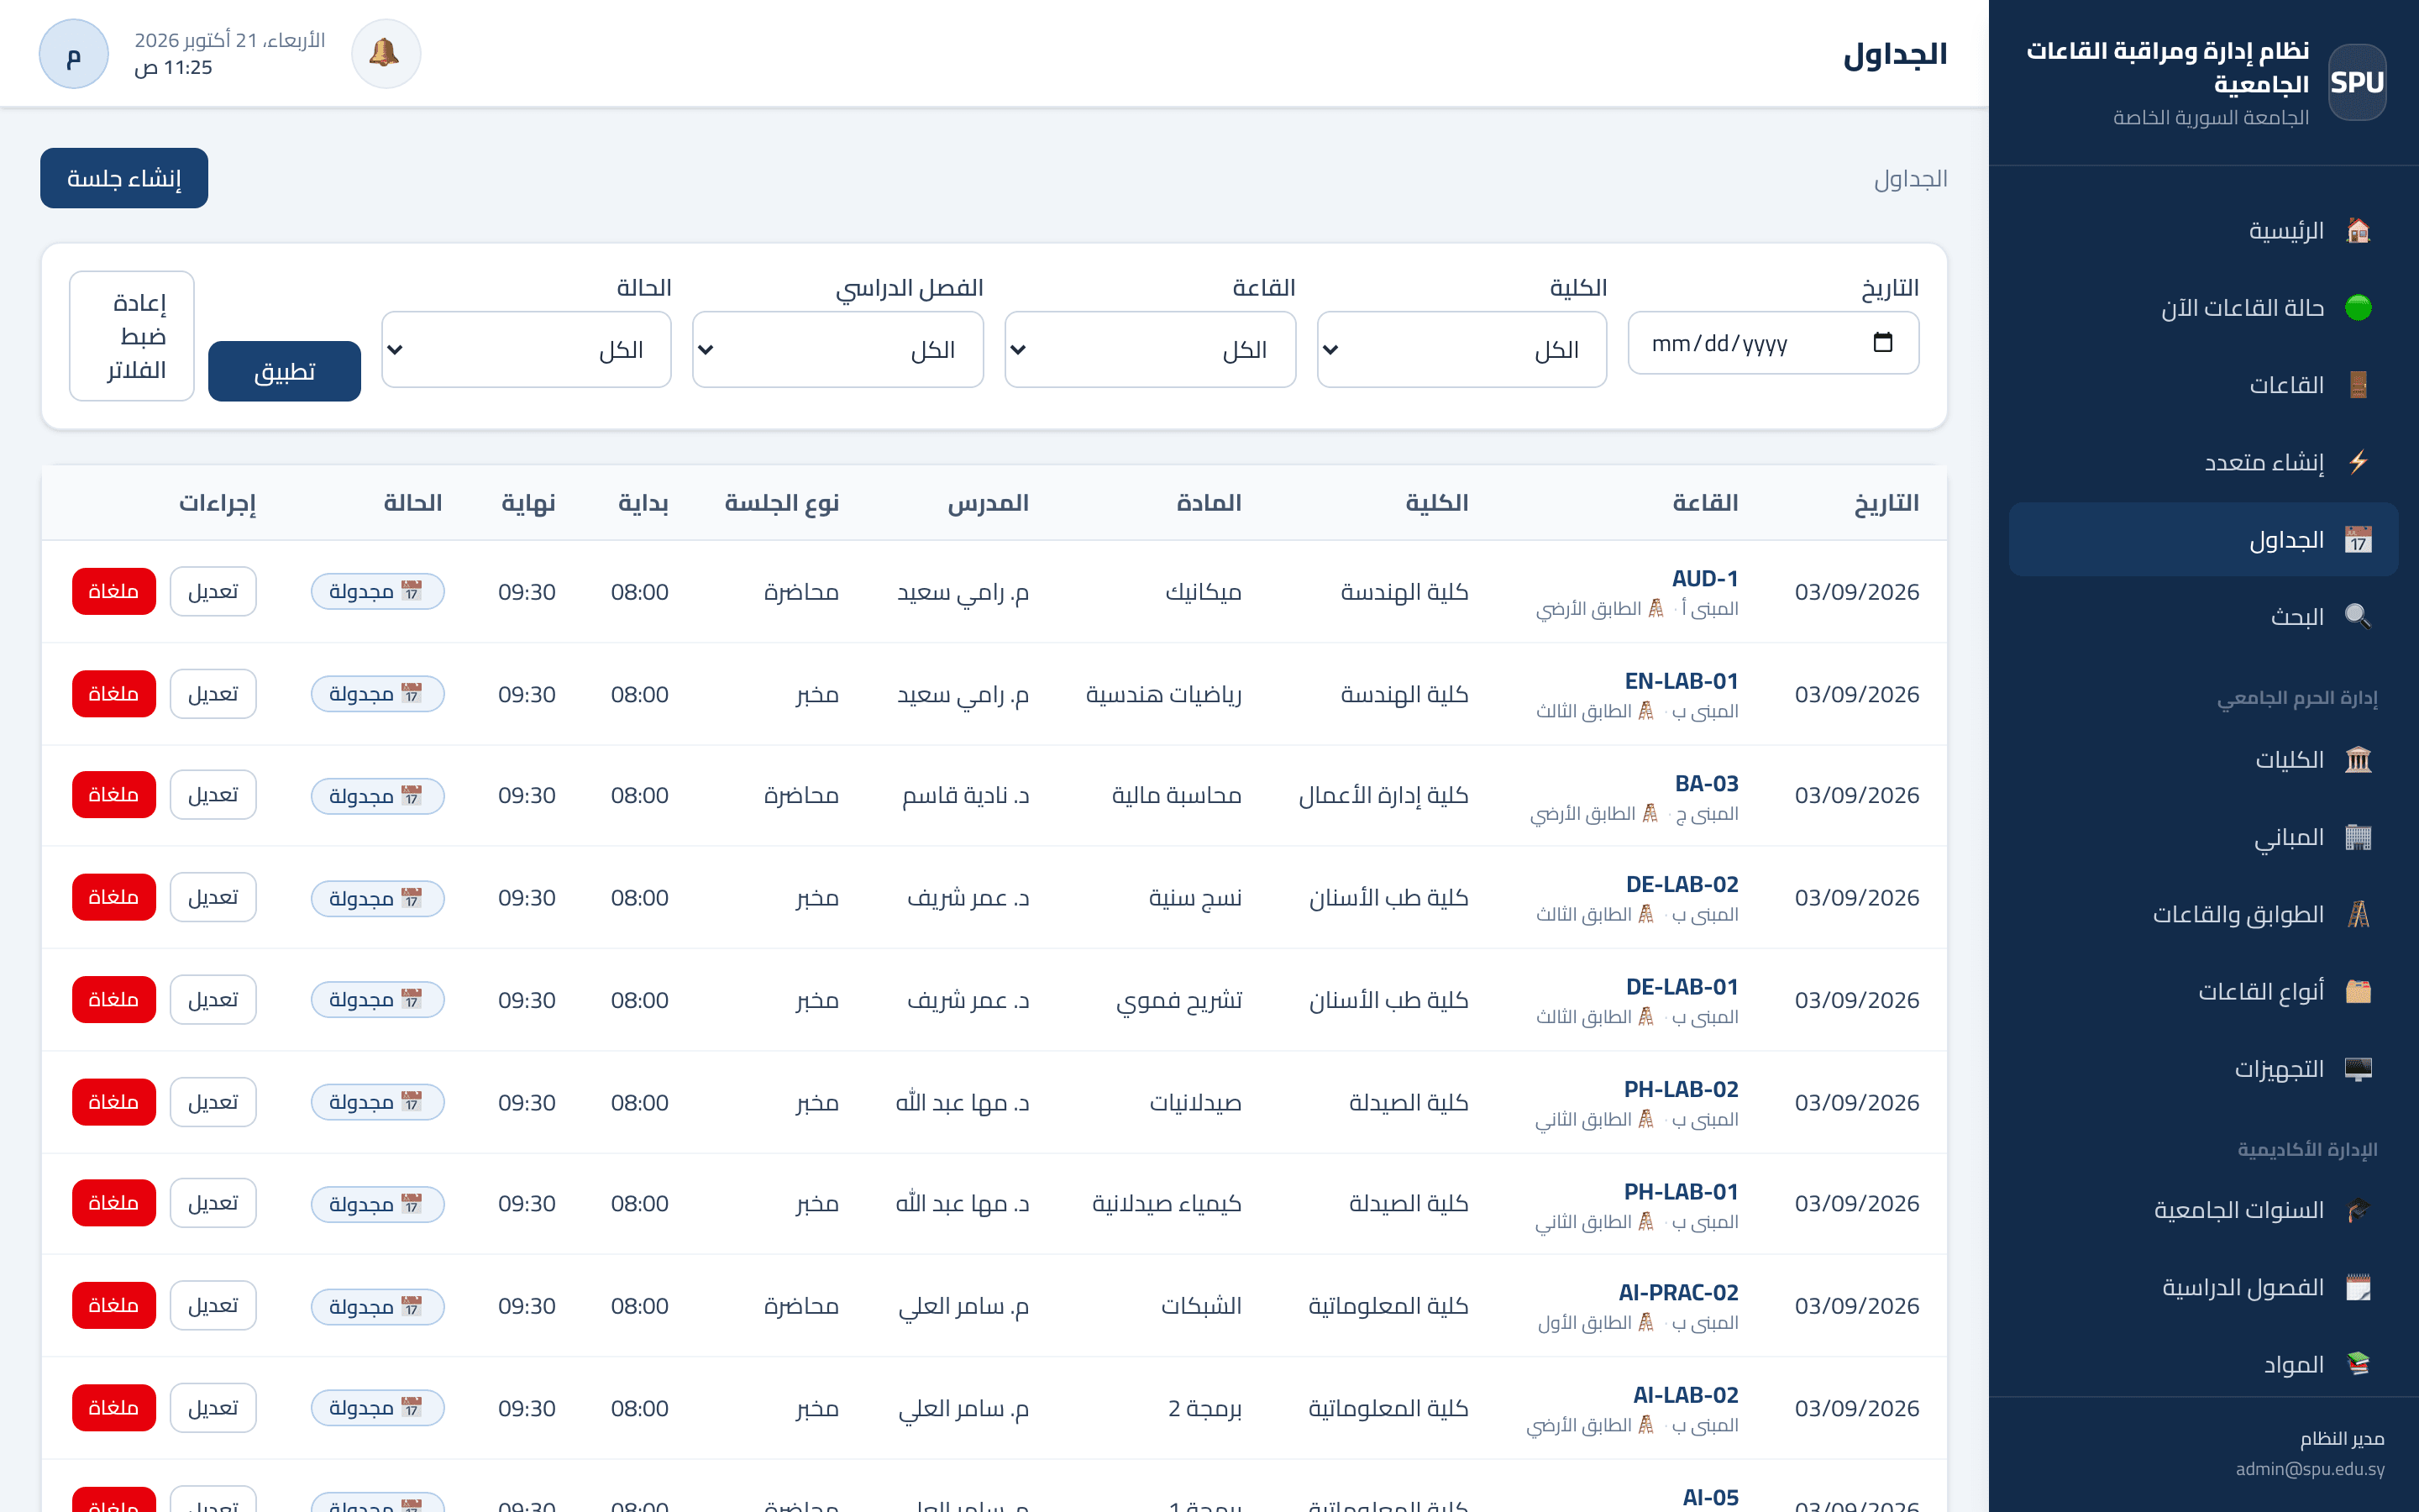Click تعديل for the BA-03 row
Viewport: 2419px width, 1512px height.
213,795
